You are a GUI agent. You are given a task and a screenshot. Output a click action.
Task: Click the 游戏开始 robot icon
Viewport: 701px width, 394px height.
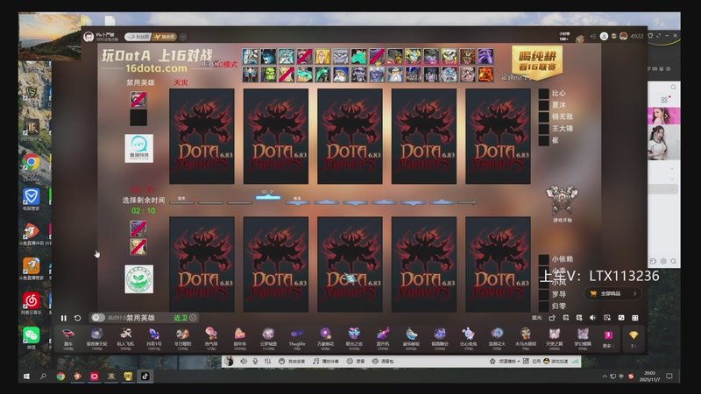pyautogui.click(x=562, y=201)
